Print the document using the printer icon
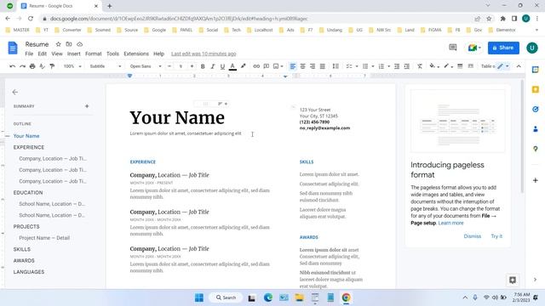Image resolution: width=545 pixels, height=306 pixels. point(32,66)
